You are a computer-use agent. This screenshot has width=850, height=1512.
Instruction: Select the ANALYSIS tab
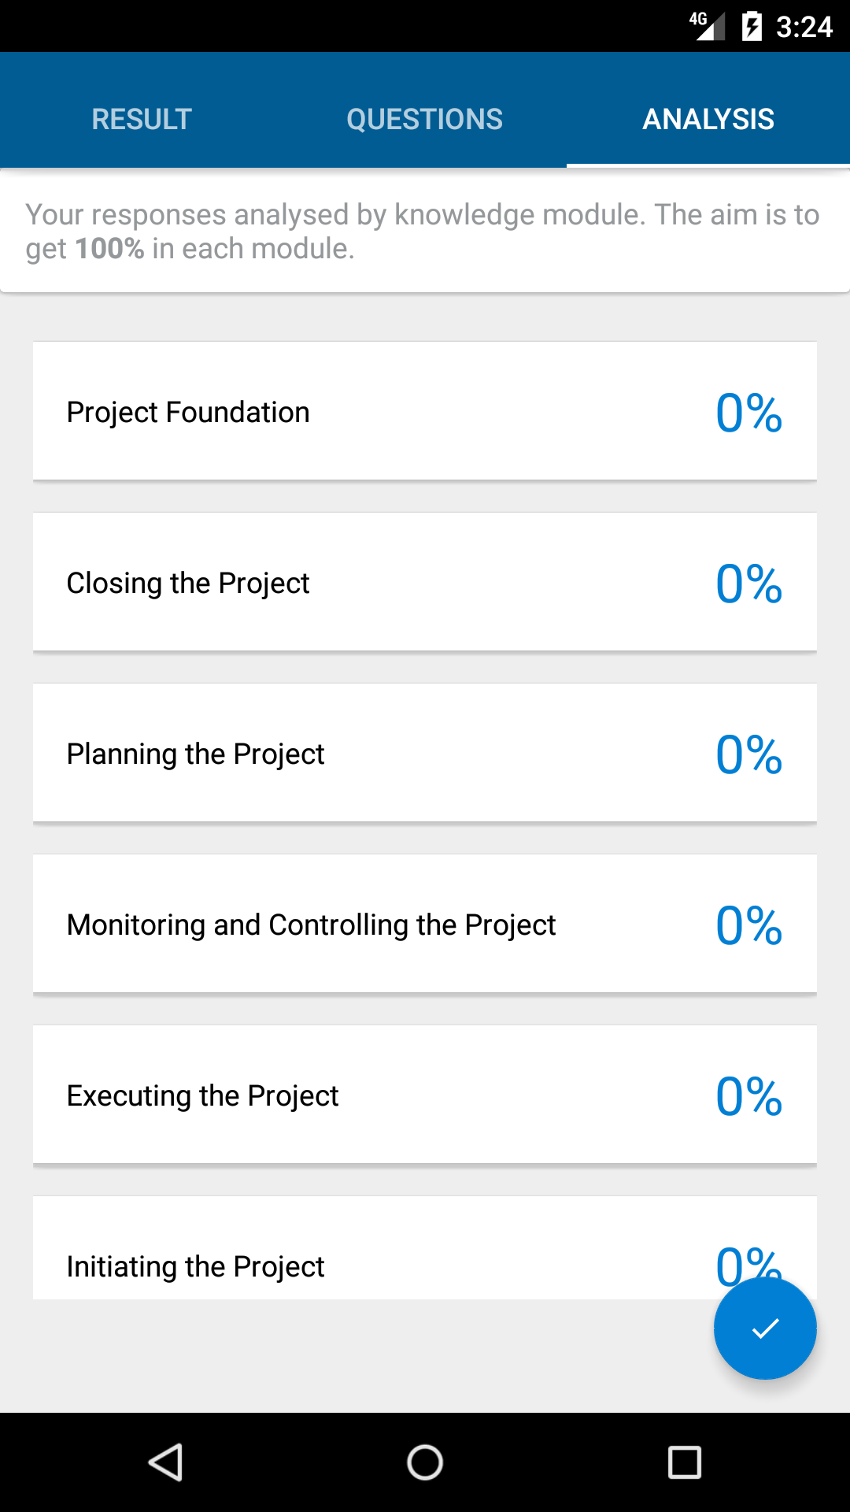[x=708, y=119]
